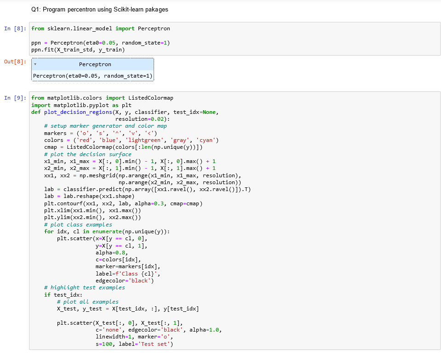Click the '# highlight test examples' comment
This screenshot has height=355, width=441.
(83, 287)
